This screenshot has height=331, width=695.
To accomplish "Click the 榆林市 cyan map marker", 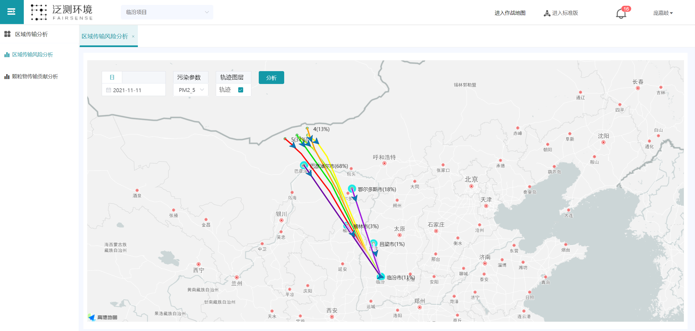I will coord(347,226).
